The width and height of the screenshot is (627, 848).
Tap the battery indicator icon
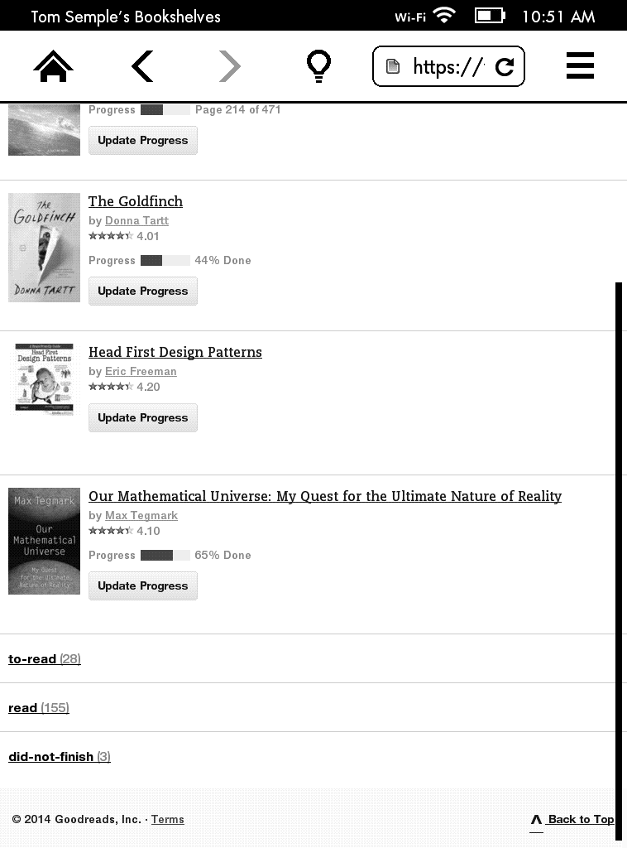(x=490, y=16)
